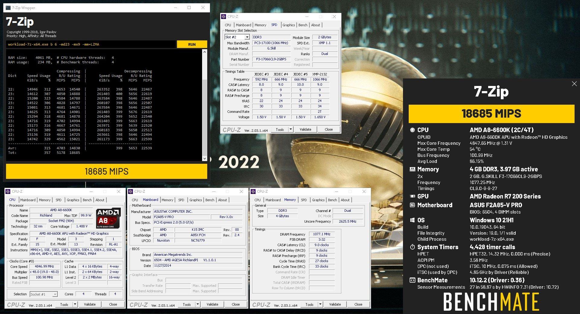580x314 pixels.
Task: Click the Motherboard icon in BenchMate
Action: pyautogui.click(x=412, y=205)
